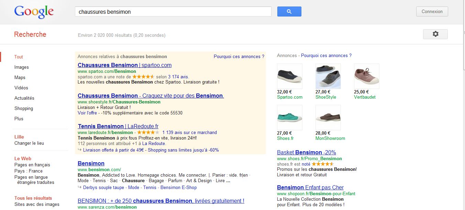Click the Vertbaudet pink shoe thumbnail

click(x=367, y=76)
